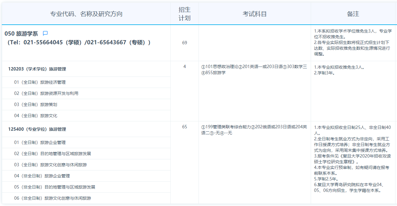
Task: Click the comment icon beside 050 旅游学系
Action: pyautogui.click(x=45, y=33)
